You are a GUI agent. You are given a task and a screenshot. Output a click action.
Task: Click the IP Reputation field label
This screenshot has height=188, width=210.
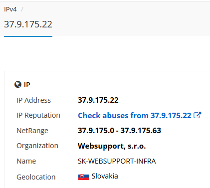tap(38, 116)
